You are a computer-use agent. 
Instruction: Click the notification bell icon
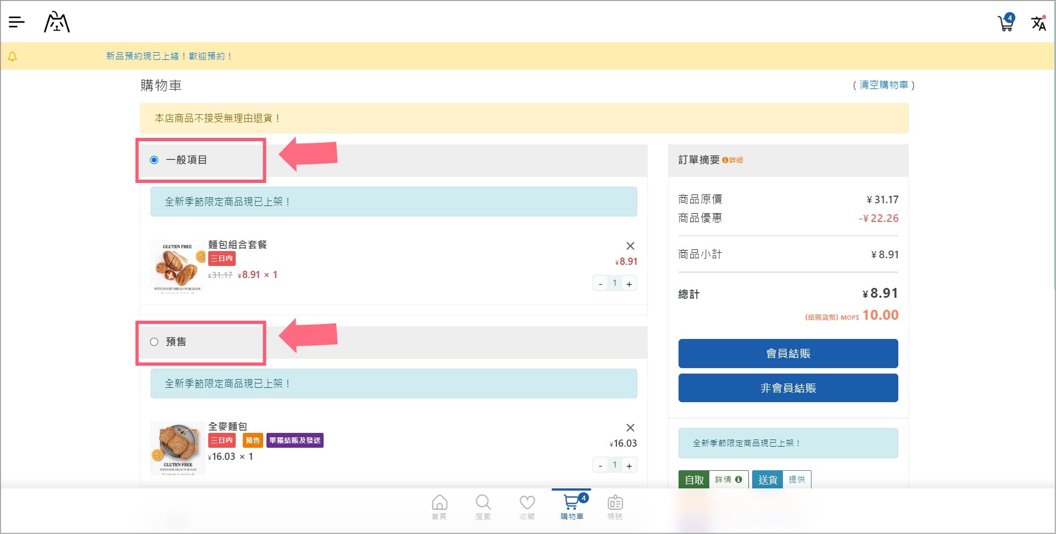click(x=13, y=57)
